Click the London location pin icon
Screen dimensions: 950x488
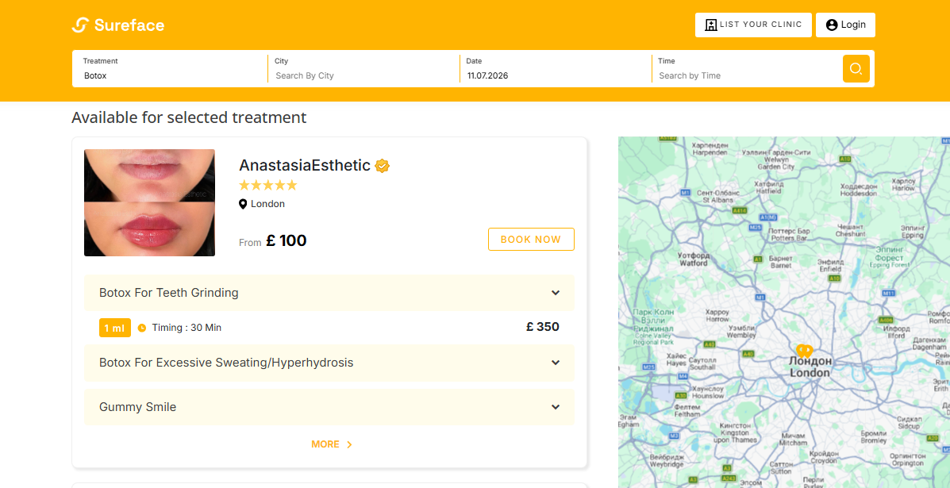click(243, 204)
